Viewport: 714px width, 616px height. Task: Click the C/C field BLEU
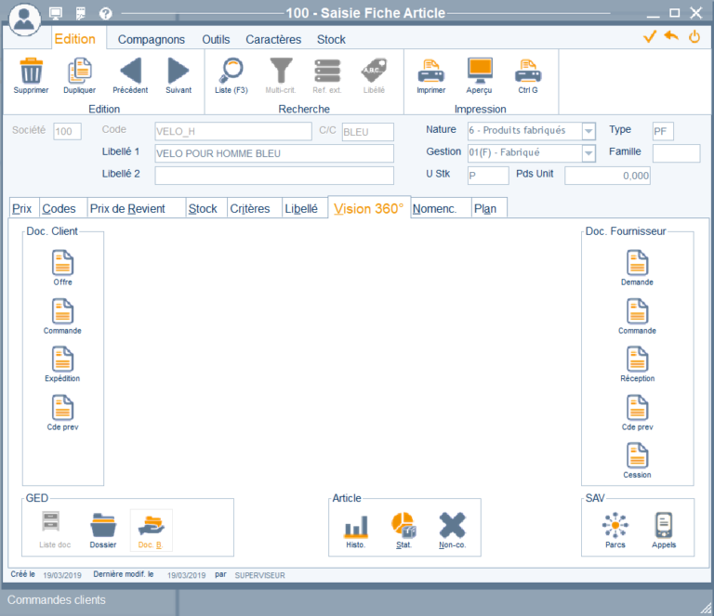(x=368, y=132)
